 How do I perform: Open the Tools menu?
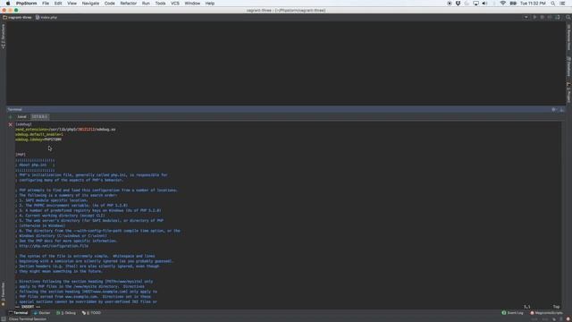161,4
